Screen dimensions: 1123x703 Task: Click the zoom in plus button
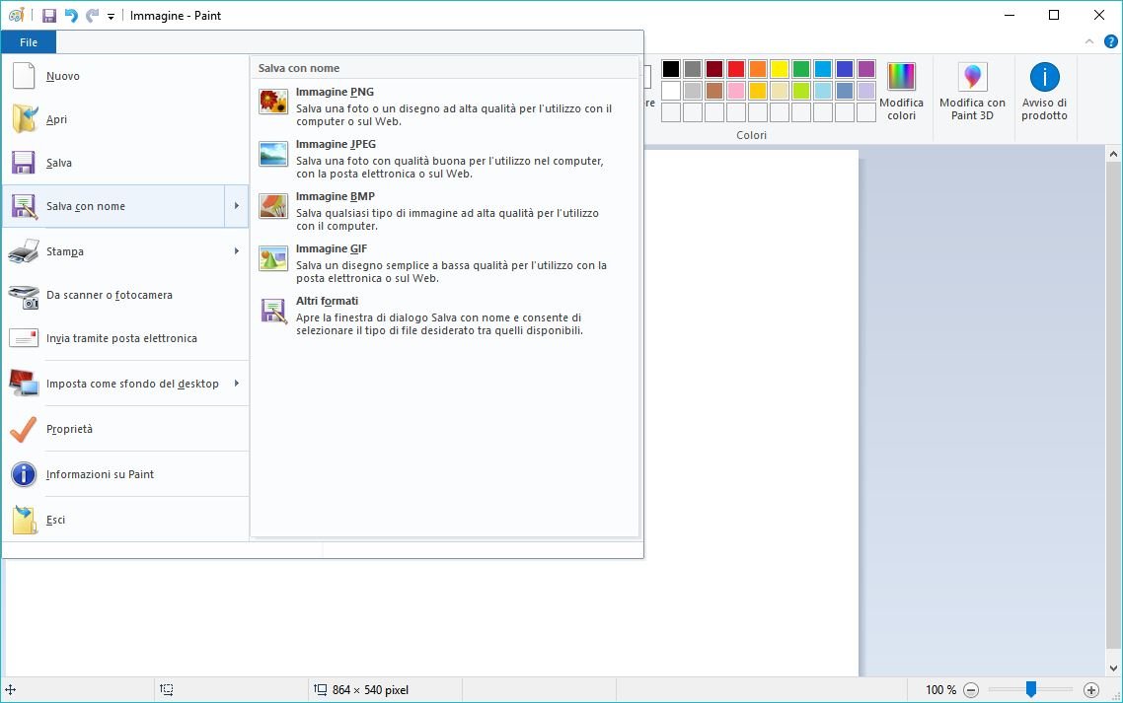coord(1090,690)
